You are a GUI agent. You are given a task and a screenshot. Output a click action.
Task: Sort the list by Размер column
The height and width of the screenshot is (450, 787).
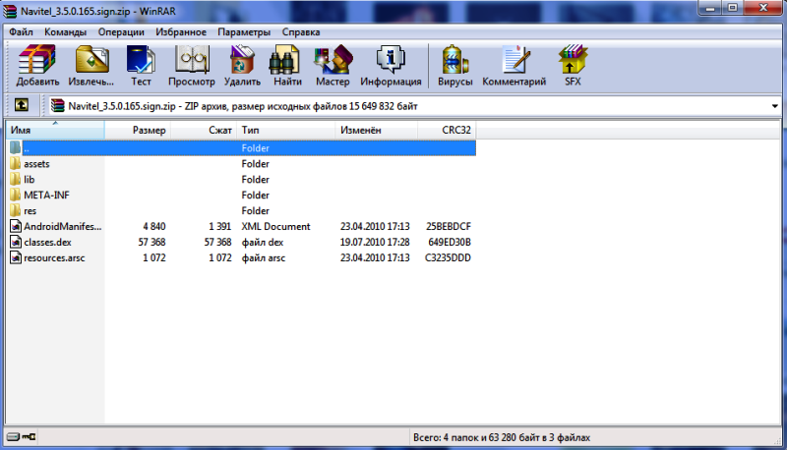[x=138, y=130]
